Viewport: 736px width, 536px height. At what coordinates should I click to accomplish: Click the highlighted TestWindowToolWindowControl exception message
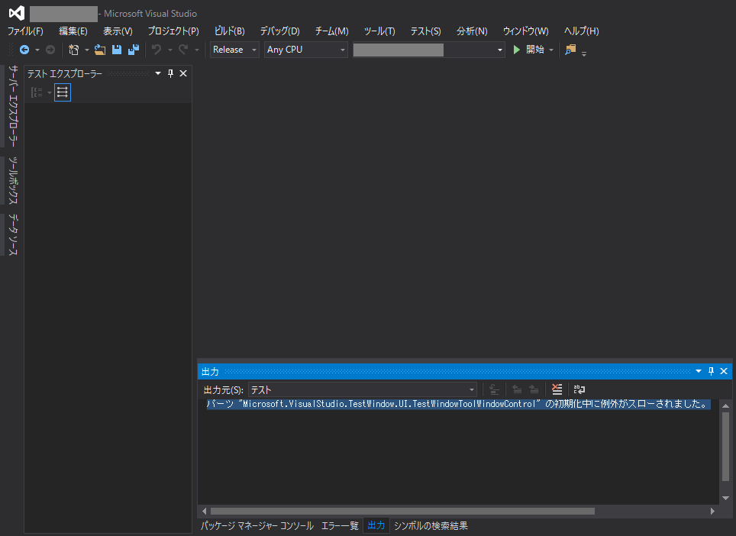click(459, 404)
